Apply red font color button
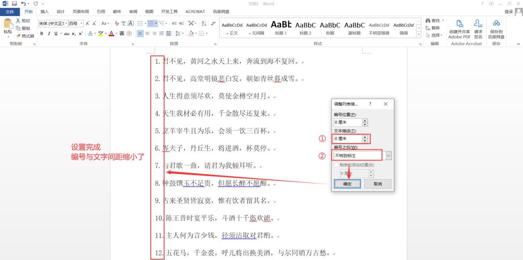This screenshot has width=523, height=260. pyautogui.click(x=111, y=33)
